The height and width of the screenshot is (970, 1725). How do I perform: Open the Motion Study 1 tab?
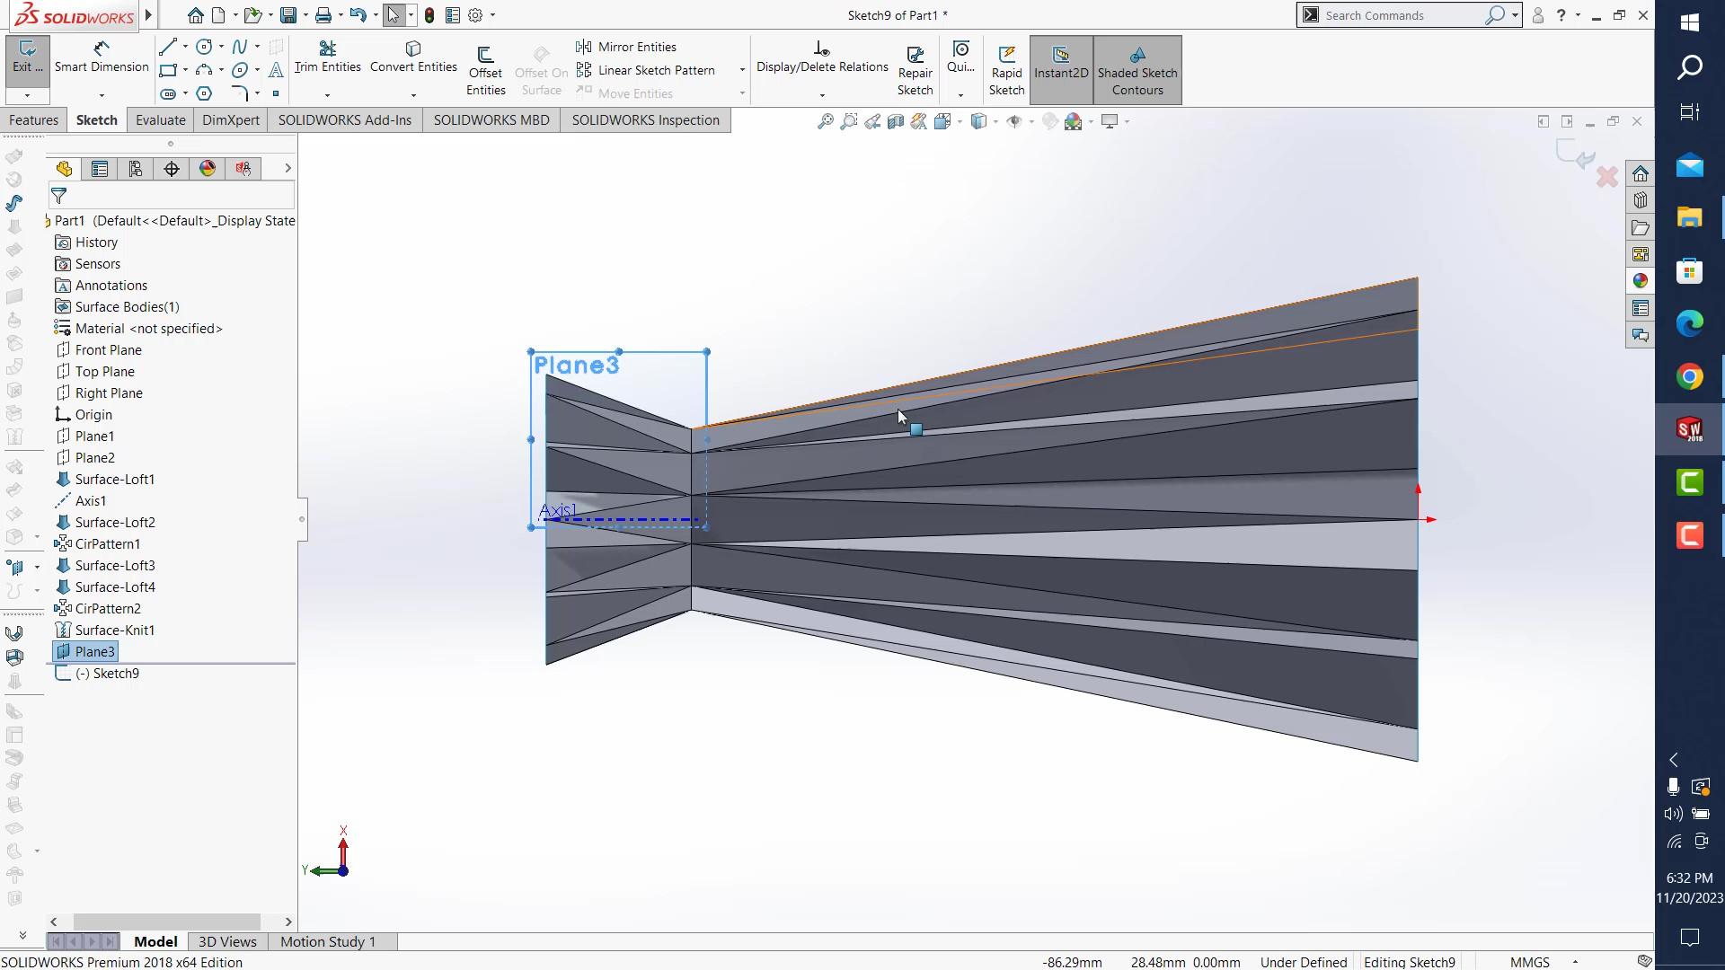[327, 941]
